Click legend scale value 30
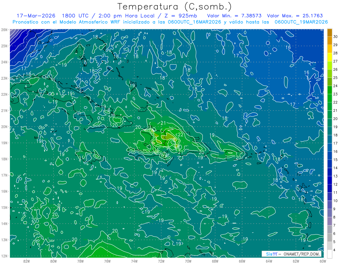The height and width of the screenshot is (265, 343). point(335,37)
